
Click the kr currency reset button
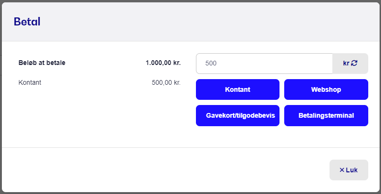pyautogui.click(x=350, y=64)
